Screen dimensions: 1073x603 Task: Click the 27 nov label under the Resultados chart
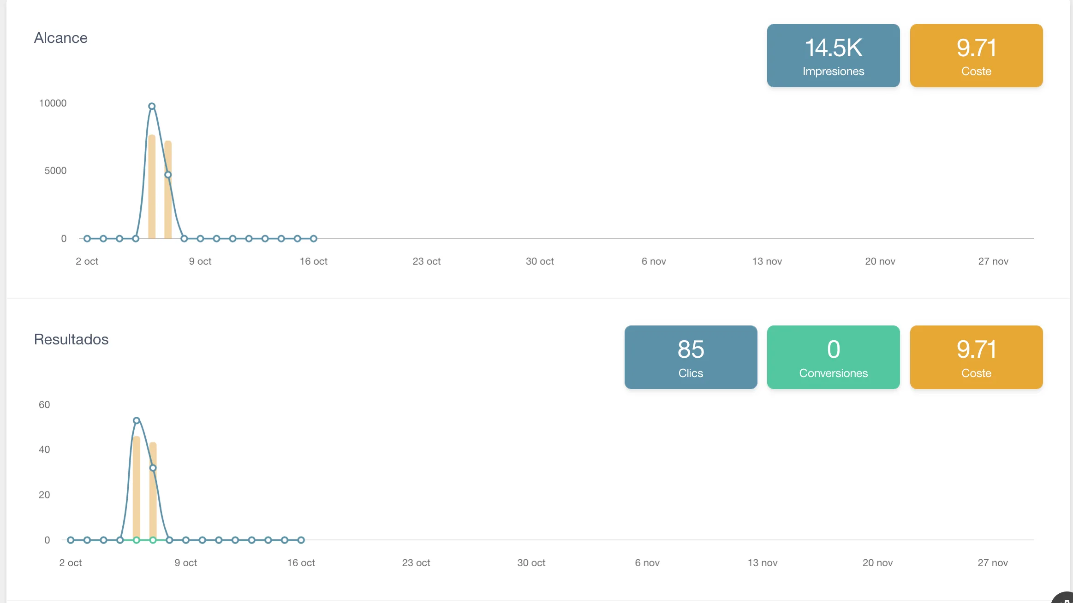[x=993, y=563]
